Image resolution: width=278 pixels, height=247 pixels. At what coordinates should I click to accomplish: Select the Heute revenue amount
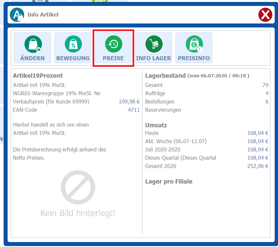click(258, 133)
